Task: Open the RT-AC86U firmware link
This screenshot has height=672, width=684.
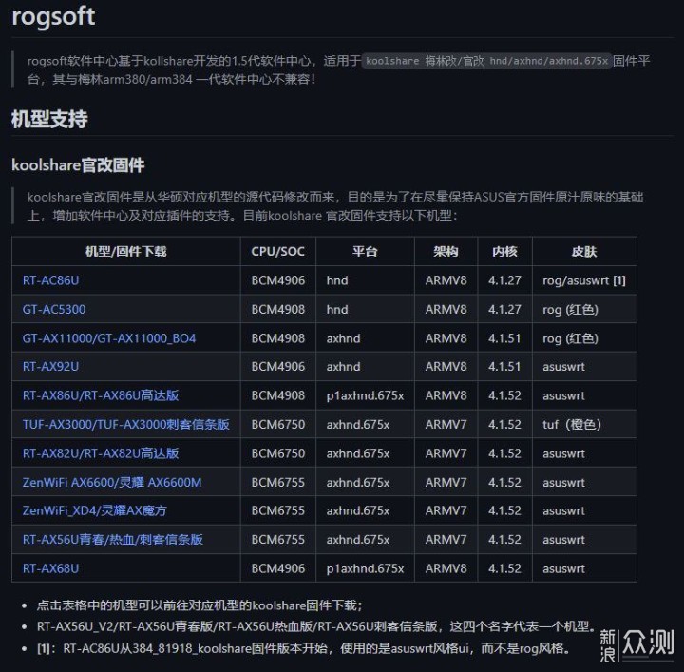Action: (x=50, y=280)
